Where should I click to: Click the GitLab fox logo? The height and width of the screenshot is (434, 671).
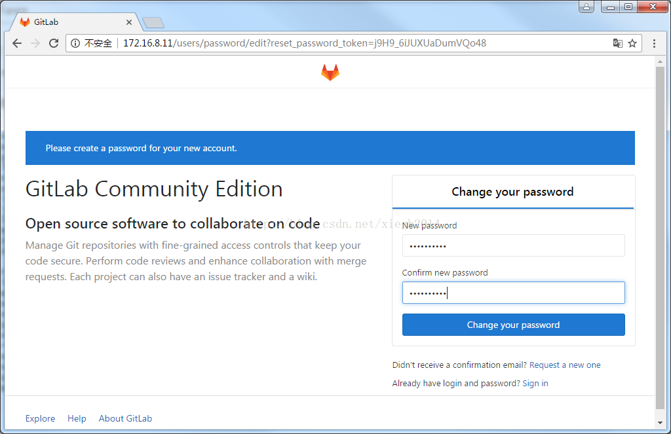[x=330, y=72]
